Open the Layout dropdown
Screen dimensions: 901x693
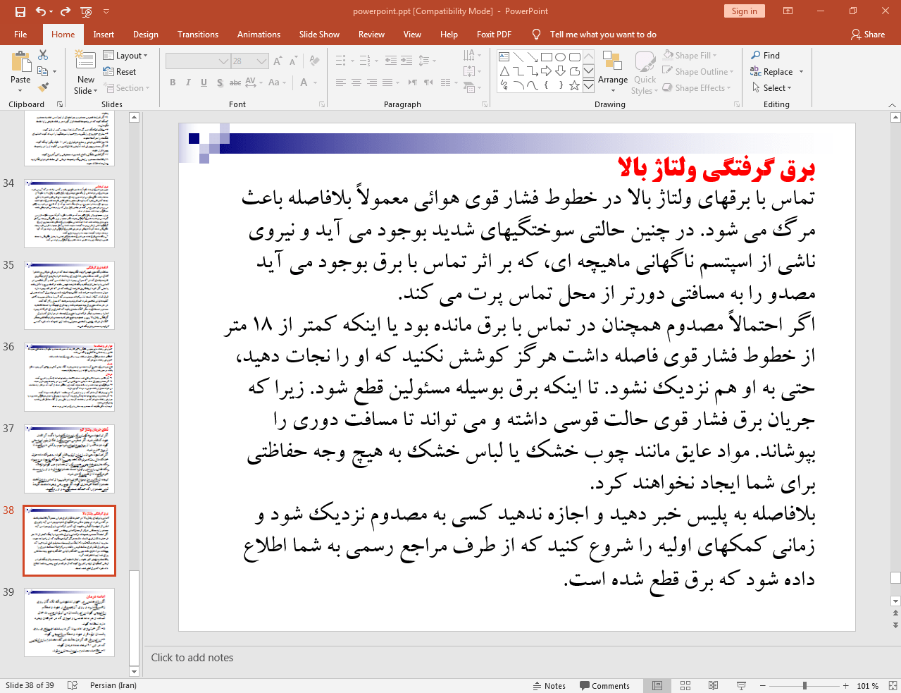[125, 55]
